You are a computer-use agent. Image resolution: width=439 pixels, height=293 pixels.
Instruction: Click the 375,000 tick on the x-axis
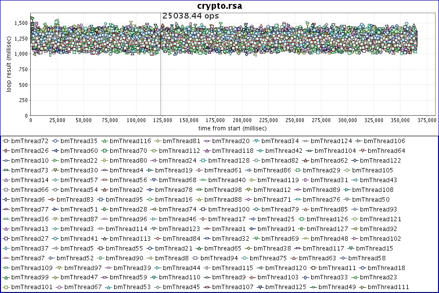426,120
